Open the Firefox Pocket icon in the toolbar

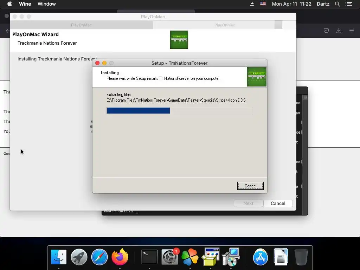pyautogui.click(x=326, y=31)
